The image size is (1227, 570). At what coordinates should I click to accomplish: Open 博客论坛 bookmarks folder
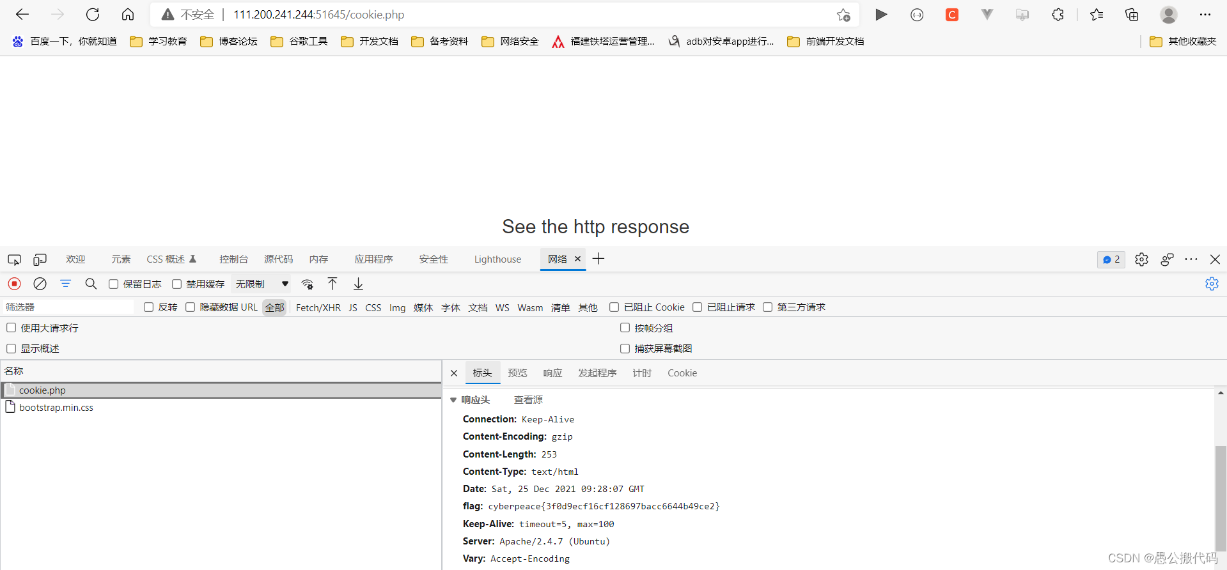(x=228, y=42)
